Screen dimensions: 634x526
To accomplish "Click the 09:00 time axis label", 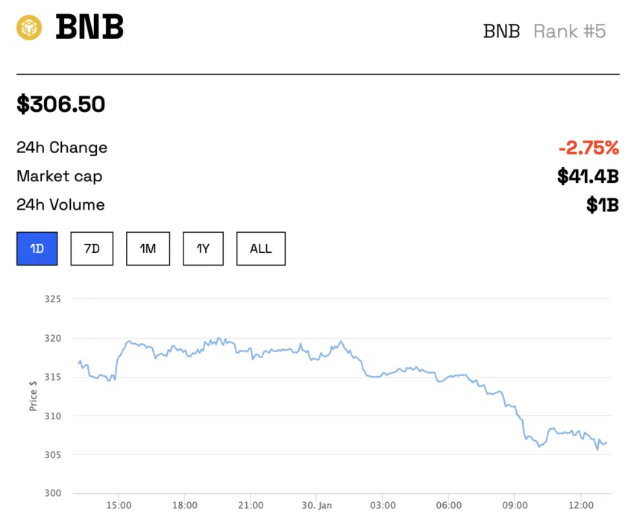I will [515, 505].
